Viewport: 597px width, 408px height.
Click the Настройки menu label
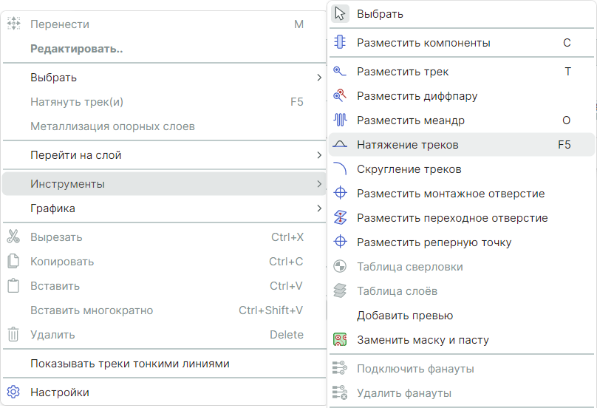click(x=60, y=392)
